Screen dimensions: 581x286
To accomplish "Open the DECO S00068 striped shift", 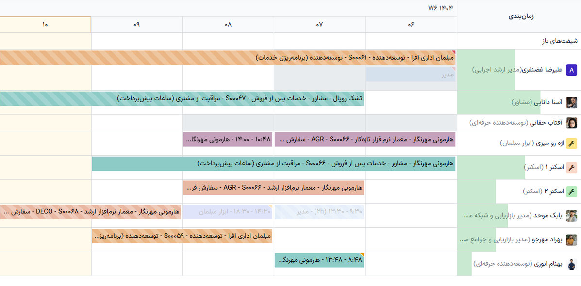I will pyautogui.click(x=91, y=212).
